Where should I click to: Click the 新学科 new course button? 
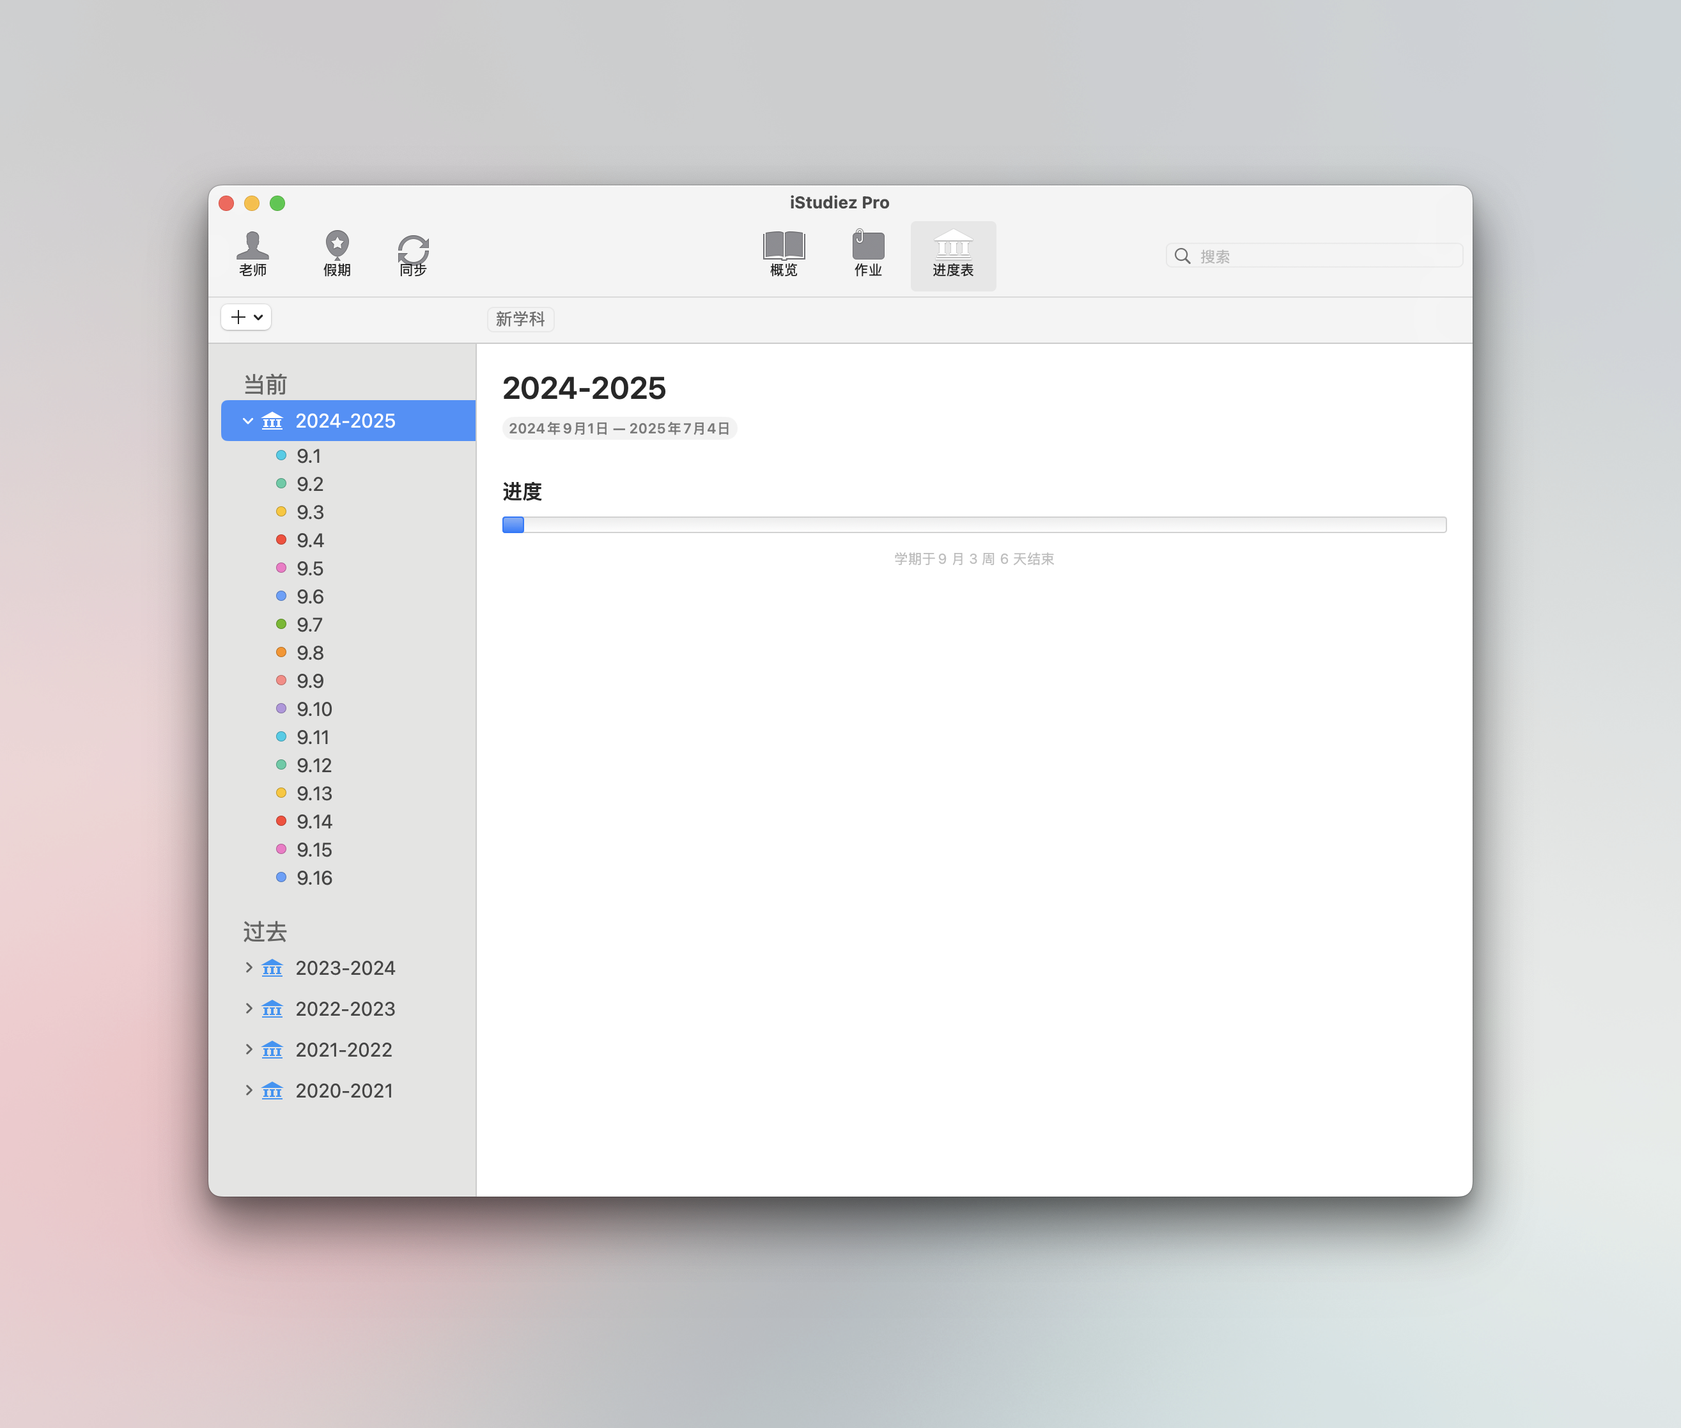520,319
